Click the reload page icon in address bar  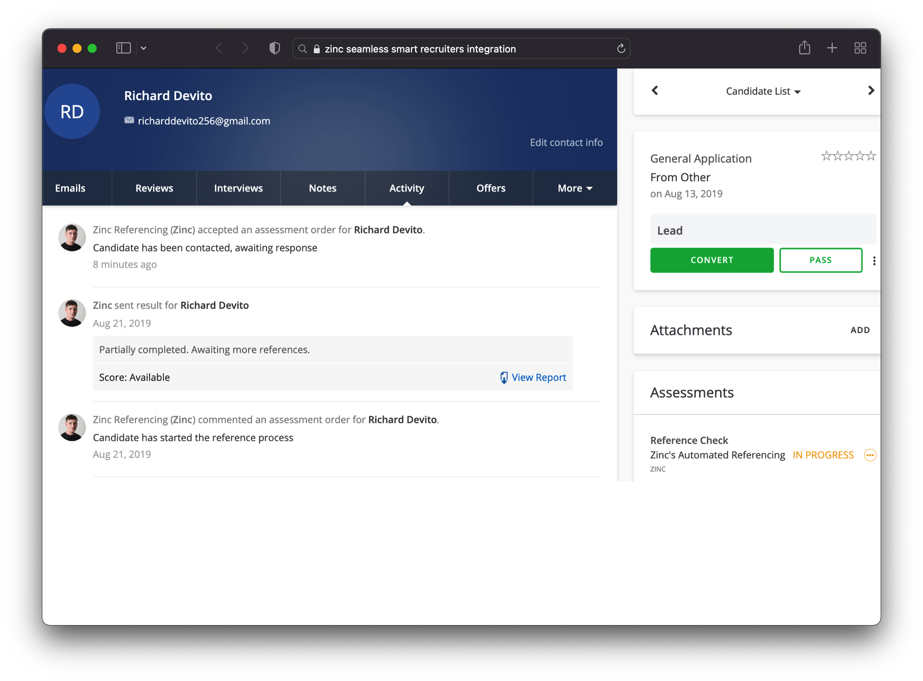tap(621, 48)
